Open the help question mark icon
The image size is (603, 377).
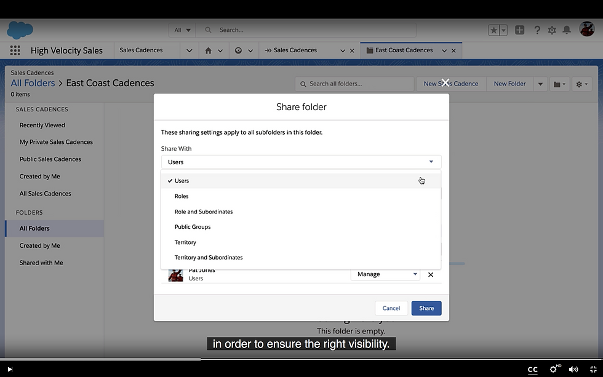537,30
